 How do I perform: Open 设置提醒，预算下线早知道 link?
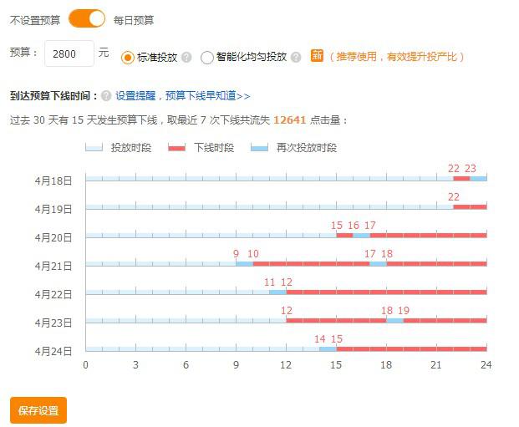183,96
